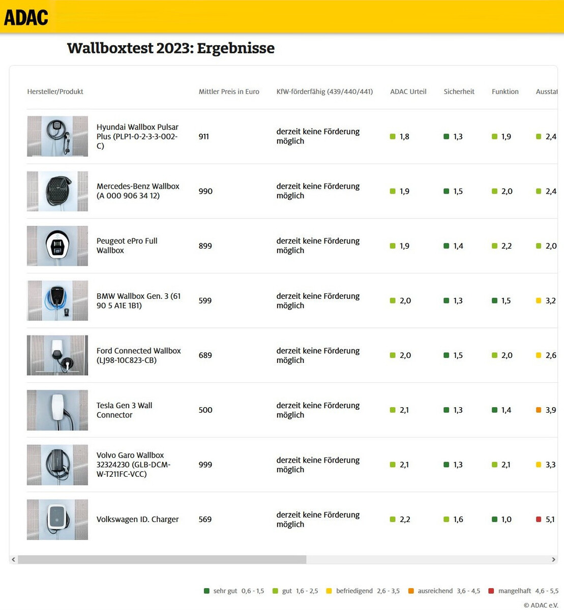Image resolution: width=564 pixels, height=610 pixels.
Task: Click the dark green 'sehr gut' legend swatch
Action: pos(206,591)
